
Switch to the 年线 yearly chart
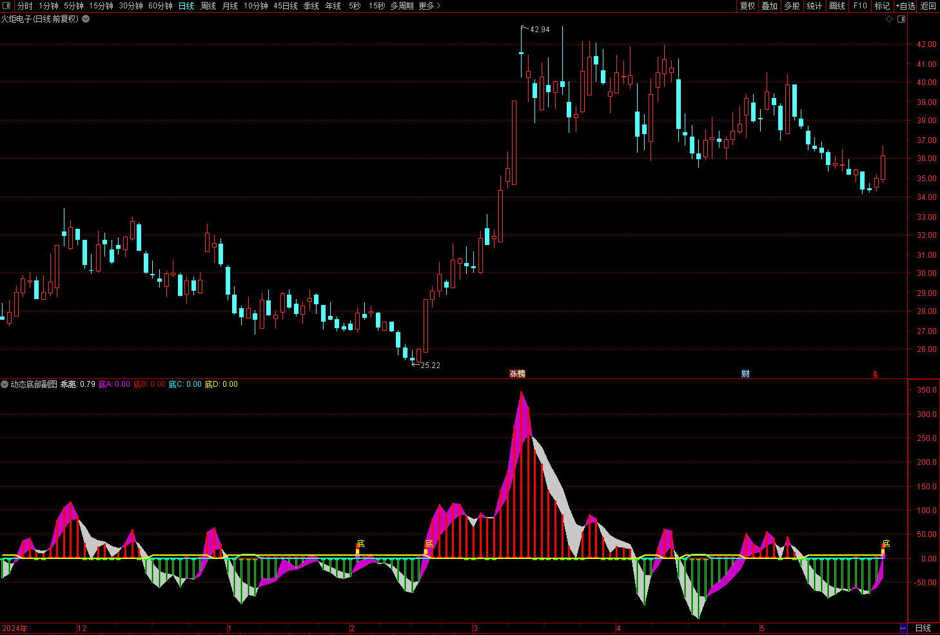[x=333, y=6]
